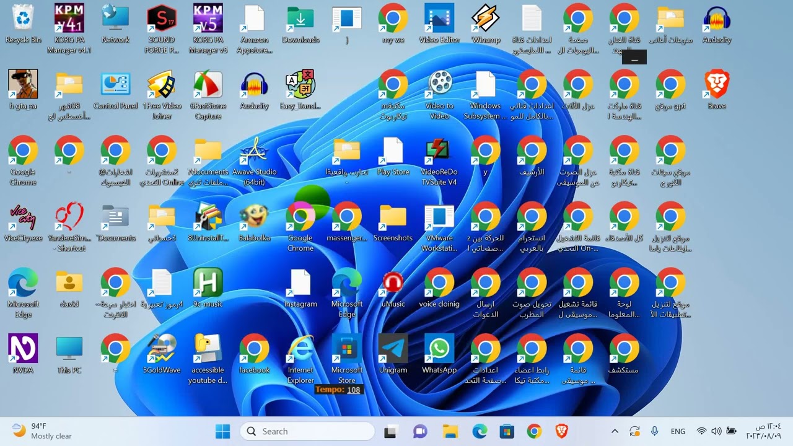Select the Video Editor shortcut

click(x=439, y=25)
